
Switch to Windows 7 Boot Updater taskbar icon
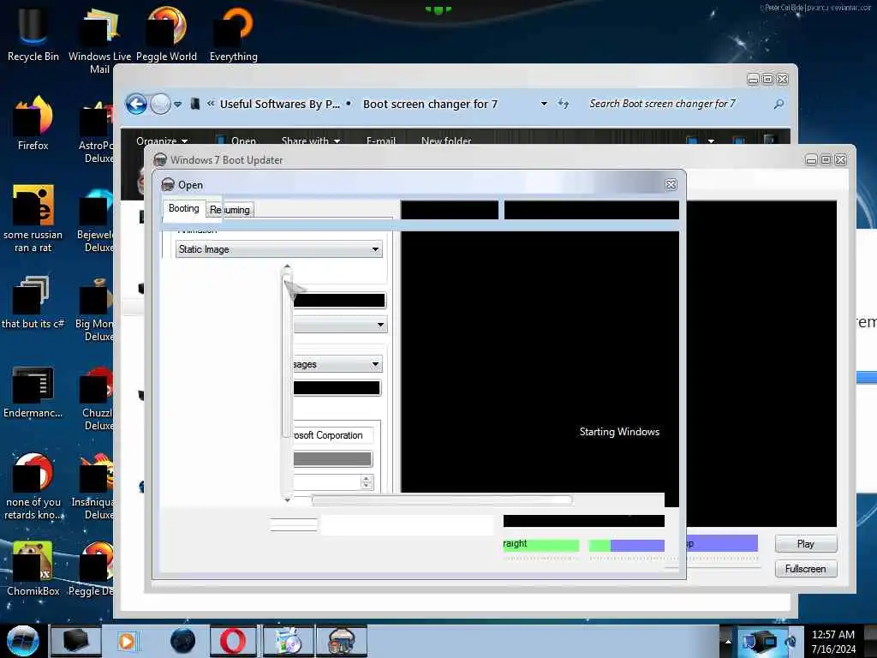point(342,641)
